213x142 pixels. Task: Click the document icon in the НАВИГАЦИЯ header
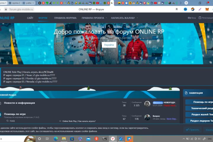click(186, 93)
